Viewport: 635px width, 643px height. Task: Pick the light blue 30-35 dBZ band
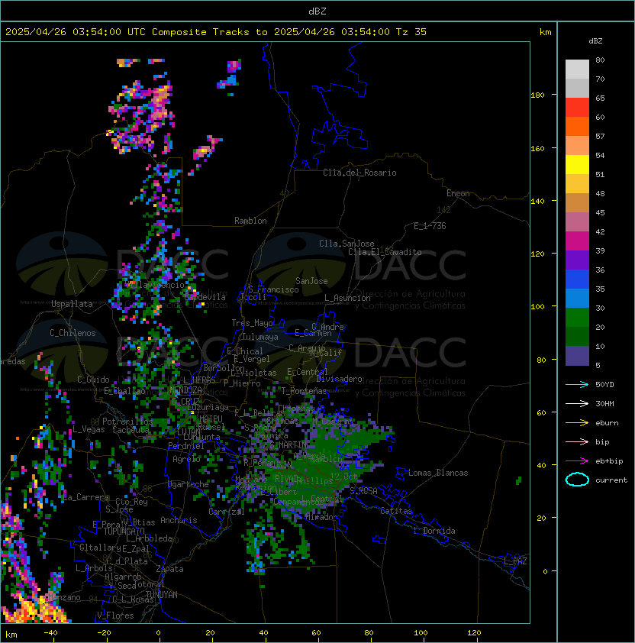click(577, 299)
